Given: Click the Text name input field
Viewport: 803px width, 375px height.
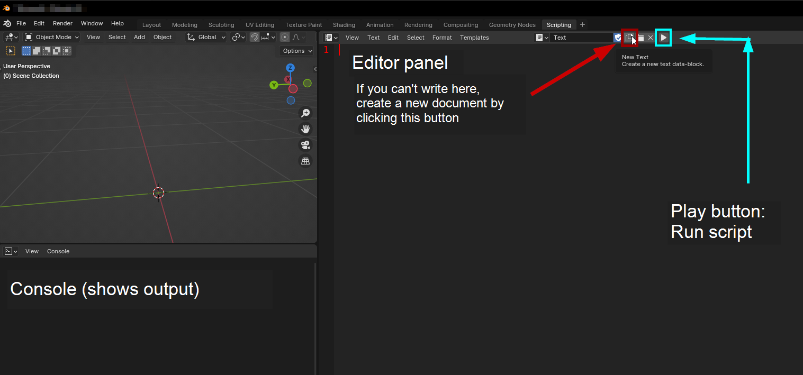Looking at the screenshot, I should click(x=581, y=38).
